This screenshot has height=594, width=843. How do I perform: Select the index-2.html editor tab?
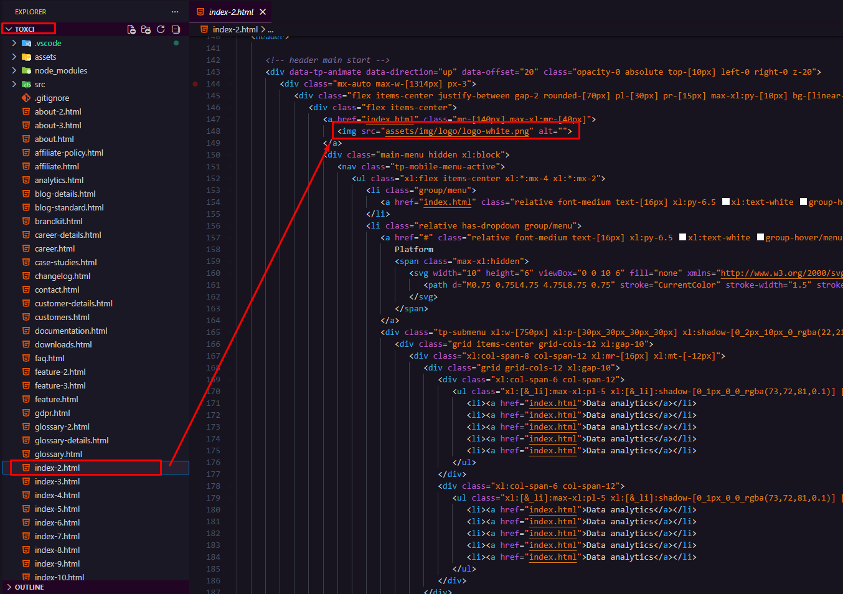230,12
